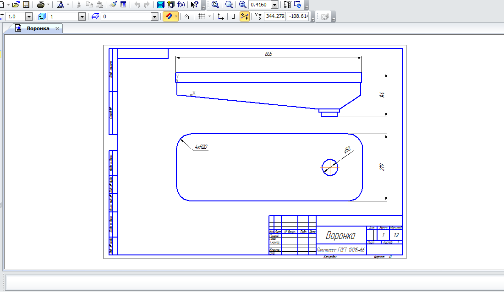Click the X coordinate field showing 344.279
This screenshot has width=504, height=292.
tap(275, 16)
